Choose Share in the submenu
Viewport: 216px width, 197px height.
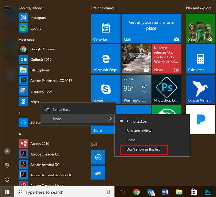click(152, 140)
